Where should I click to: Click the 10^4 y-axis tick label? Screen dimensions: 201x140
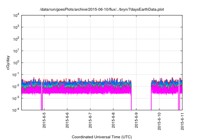[x=16, y=16]
